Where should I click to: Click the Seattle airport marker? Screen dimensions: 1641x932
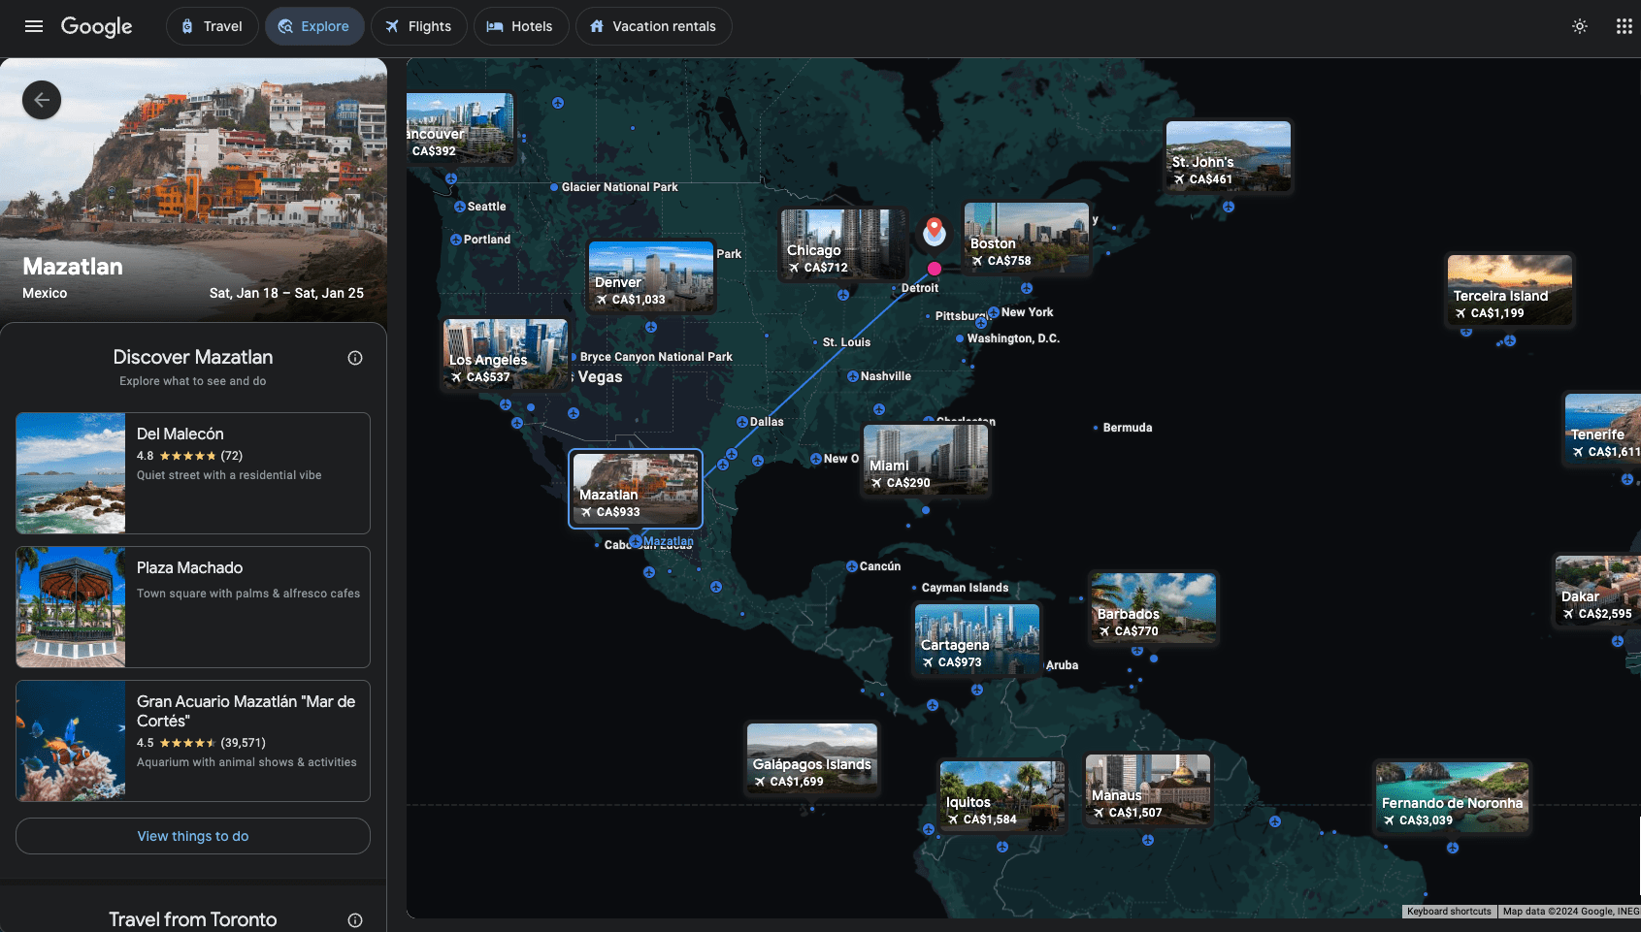point(460,207)
